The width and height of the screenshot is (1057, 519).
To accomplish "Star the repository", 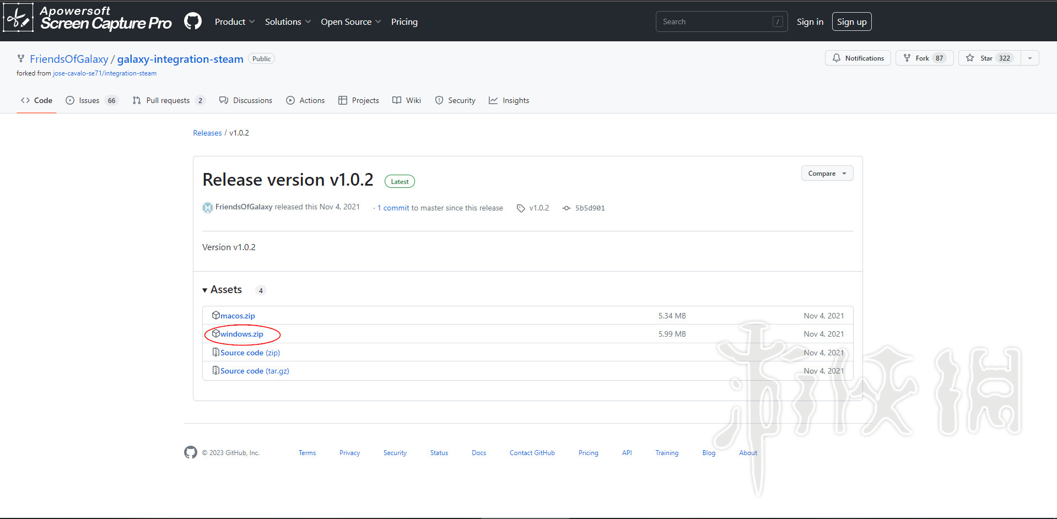I will pyautogui.click(x=989, y=58).
